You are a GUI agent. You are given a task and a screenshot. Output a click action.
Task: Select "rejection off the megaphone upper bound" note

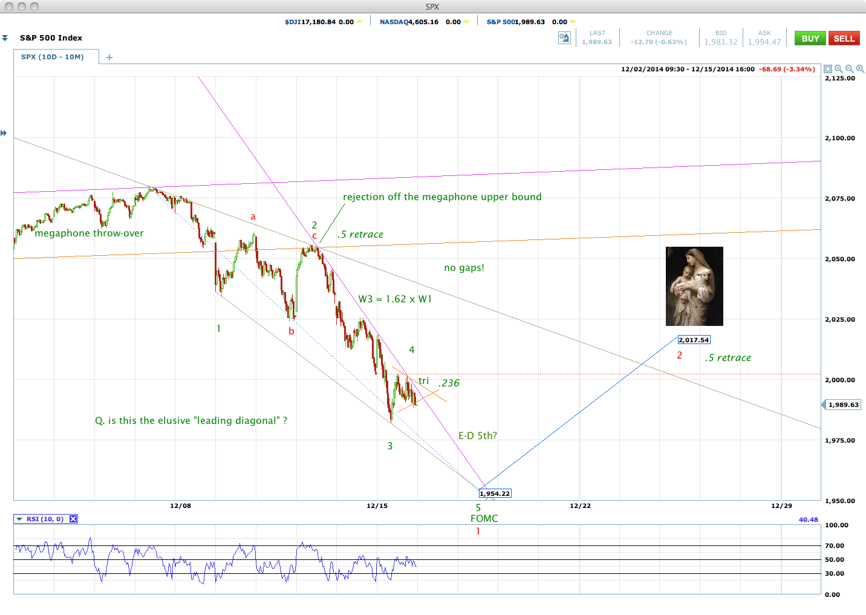[442, 197]
